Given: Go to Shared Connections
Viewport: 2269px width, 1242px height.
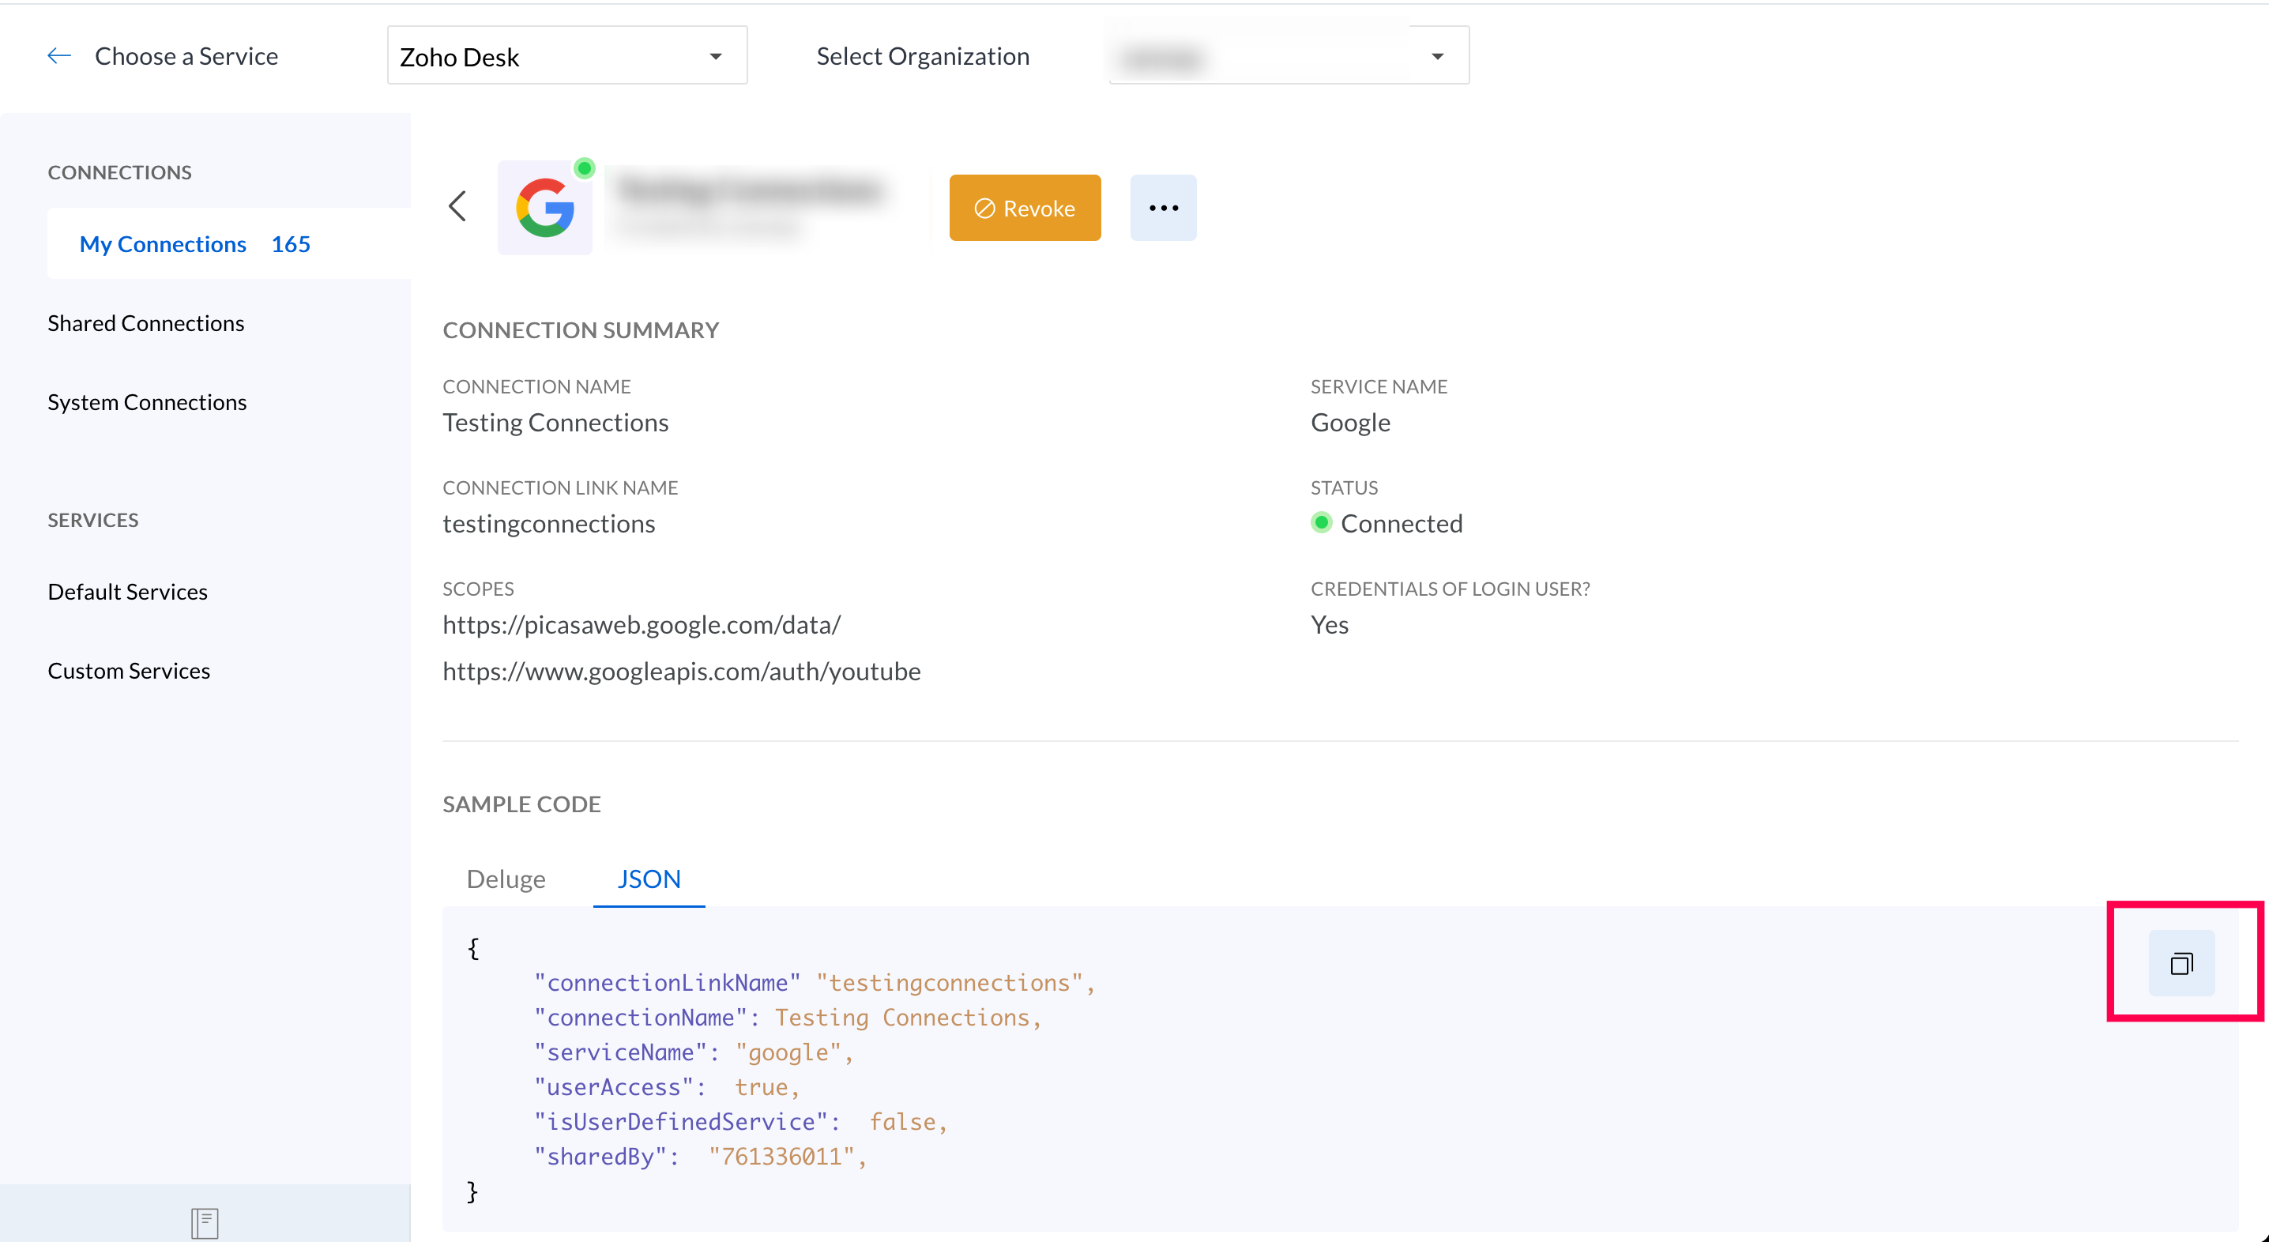Looking at the screenshot, I should [x=146, y=323].
